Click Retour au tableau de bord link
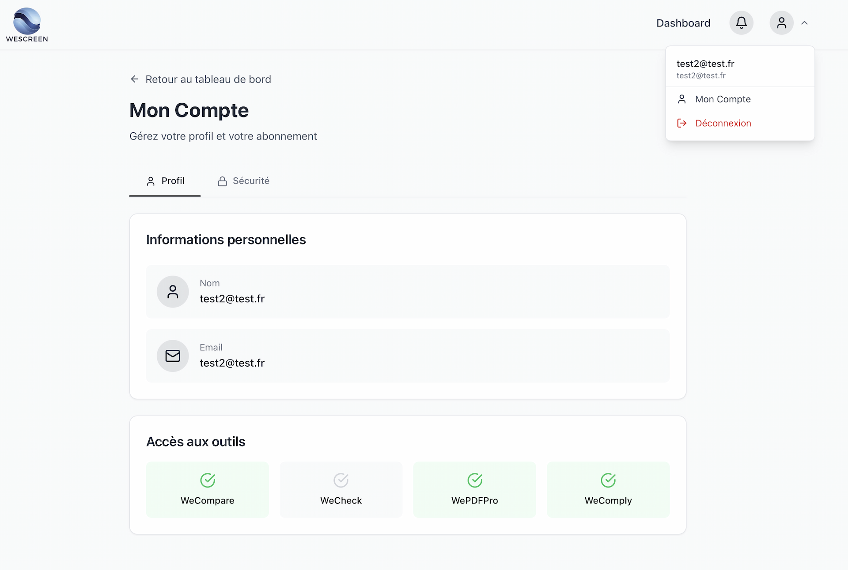 point(201,79)
